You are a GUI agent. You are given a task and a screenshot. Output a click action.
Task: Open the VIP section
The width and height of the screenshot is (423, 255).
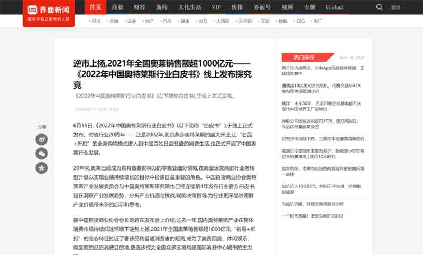pos(216,7)
